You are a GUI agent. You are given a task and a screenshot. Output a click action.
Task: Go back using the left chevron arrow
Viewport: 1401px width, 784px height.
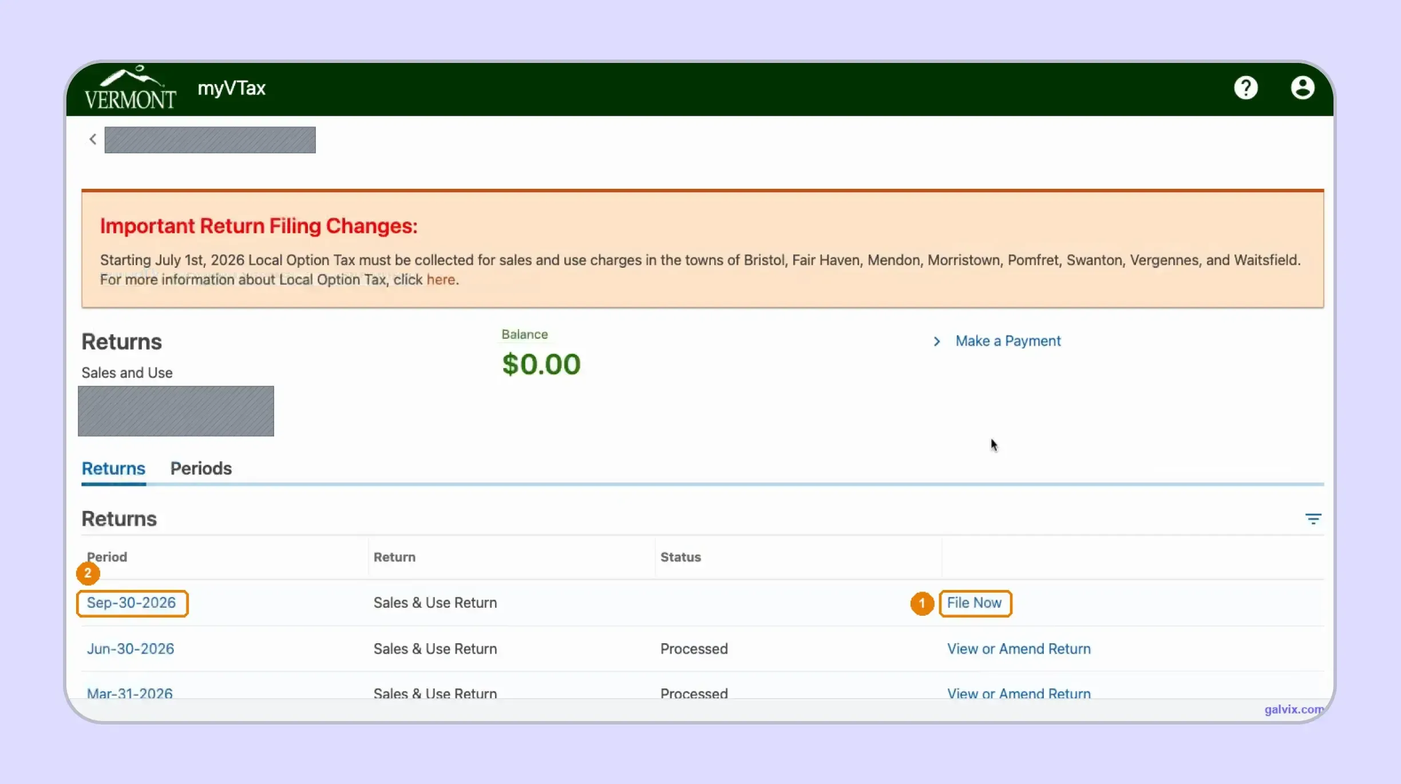(x=93, y=139)
